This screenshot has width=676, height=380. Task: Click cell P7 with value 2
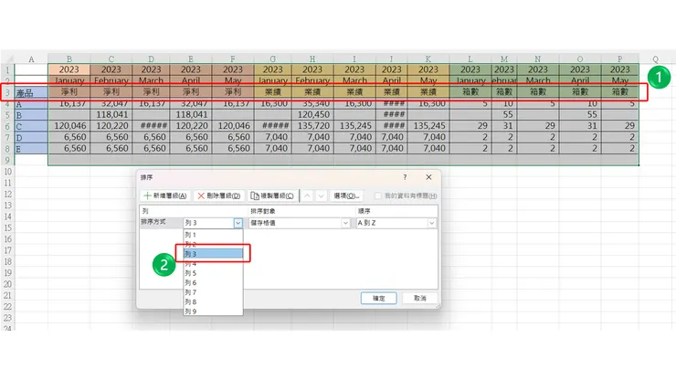click(620, 137)
